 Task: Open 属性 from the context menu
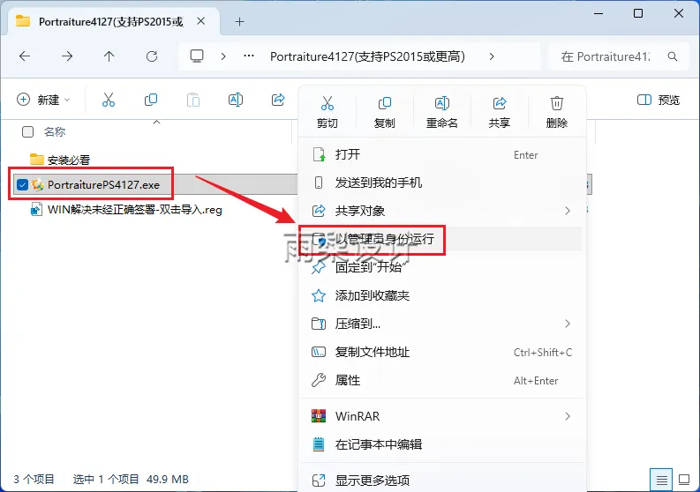440,380
